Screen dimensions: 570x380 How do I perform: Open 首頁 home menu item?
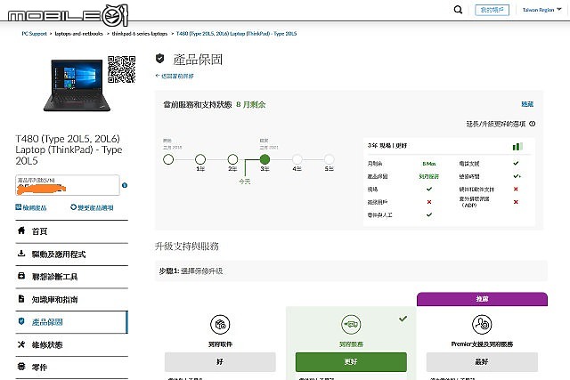(71, 231)
